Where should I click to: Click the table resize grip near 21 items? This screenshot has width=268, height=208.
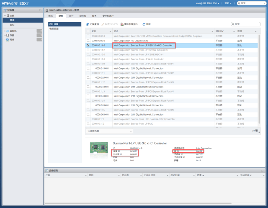click(x=259, y=132)
